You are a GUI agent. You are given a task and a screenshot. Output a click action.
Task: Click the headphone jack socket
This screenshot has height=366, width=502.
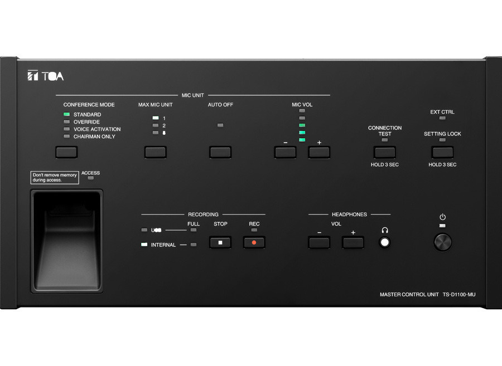tap(385, 242)
